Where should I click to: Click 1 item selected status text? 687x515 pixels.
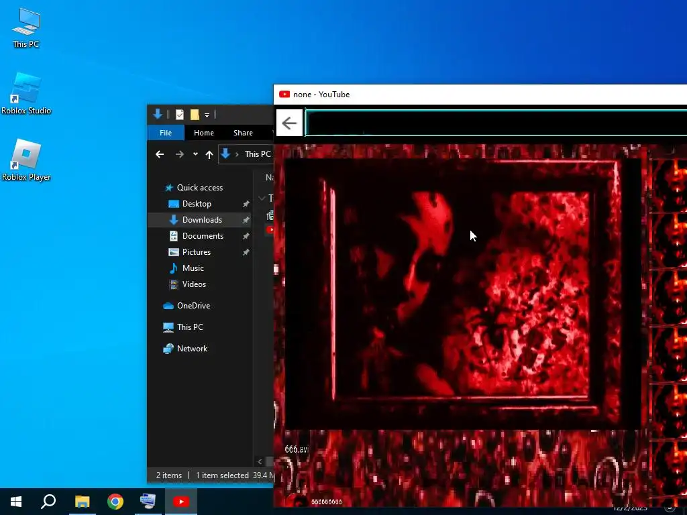tap(222, 475)
